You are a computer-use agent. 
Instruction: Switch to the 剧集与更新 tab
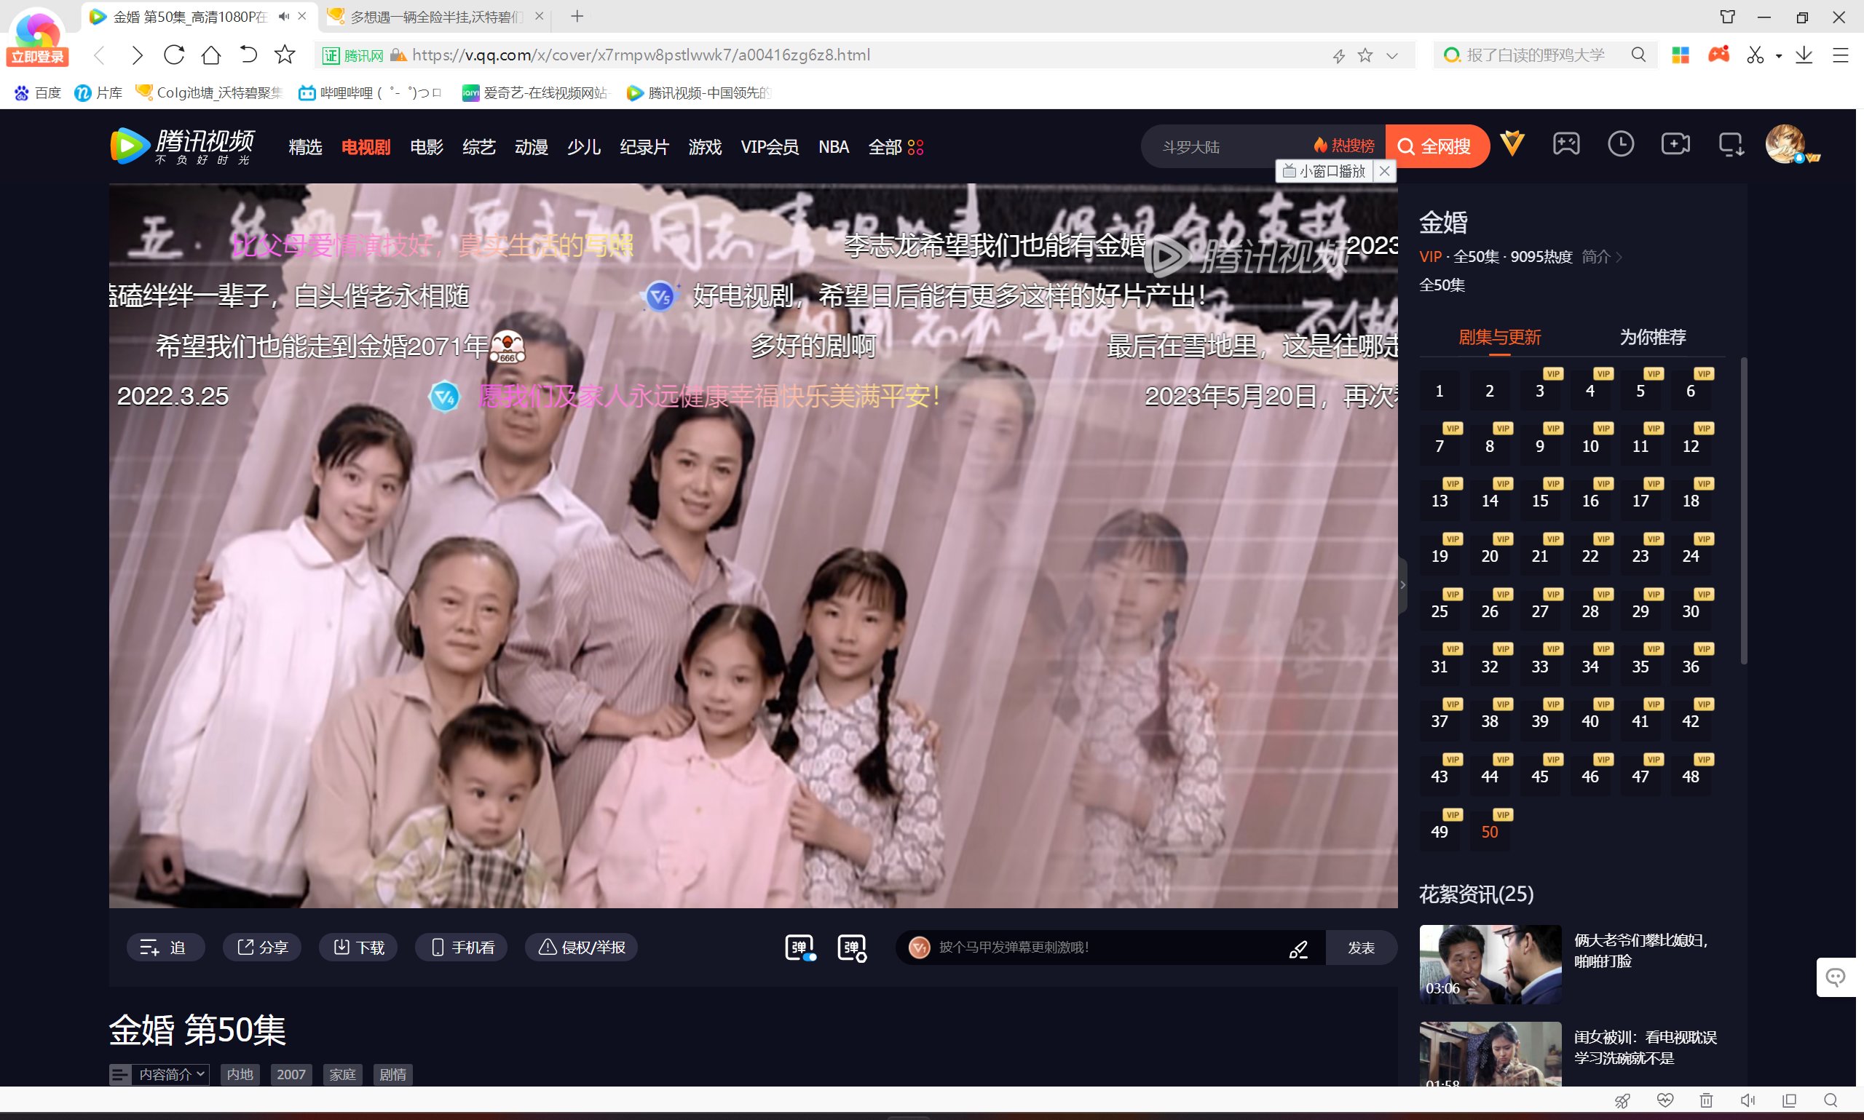pos(1499,337)
